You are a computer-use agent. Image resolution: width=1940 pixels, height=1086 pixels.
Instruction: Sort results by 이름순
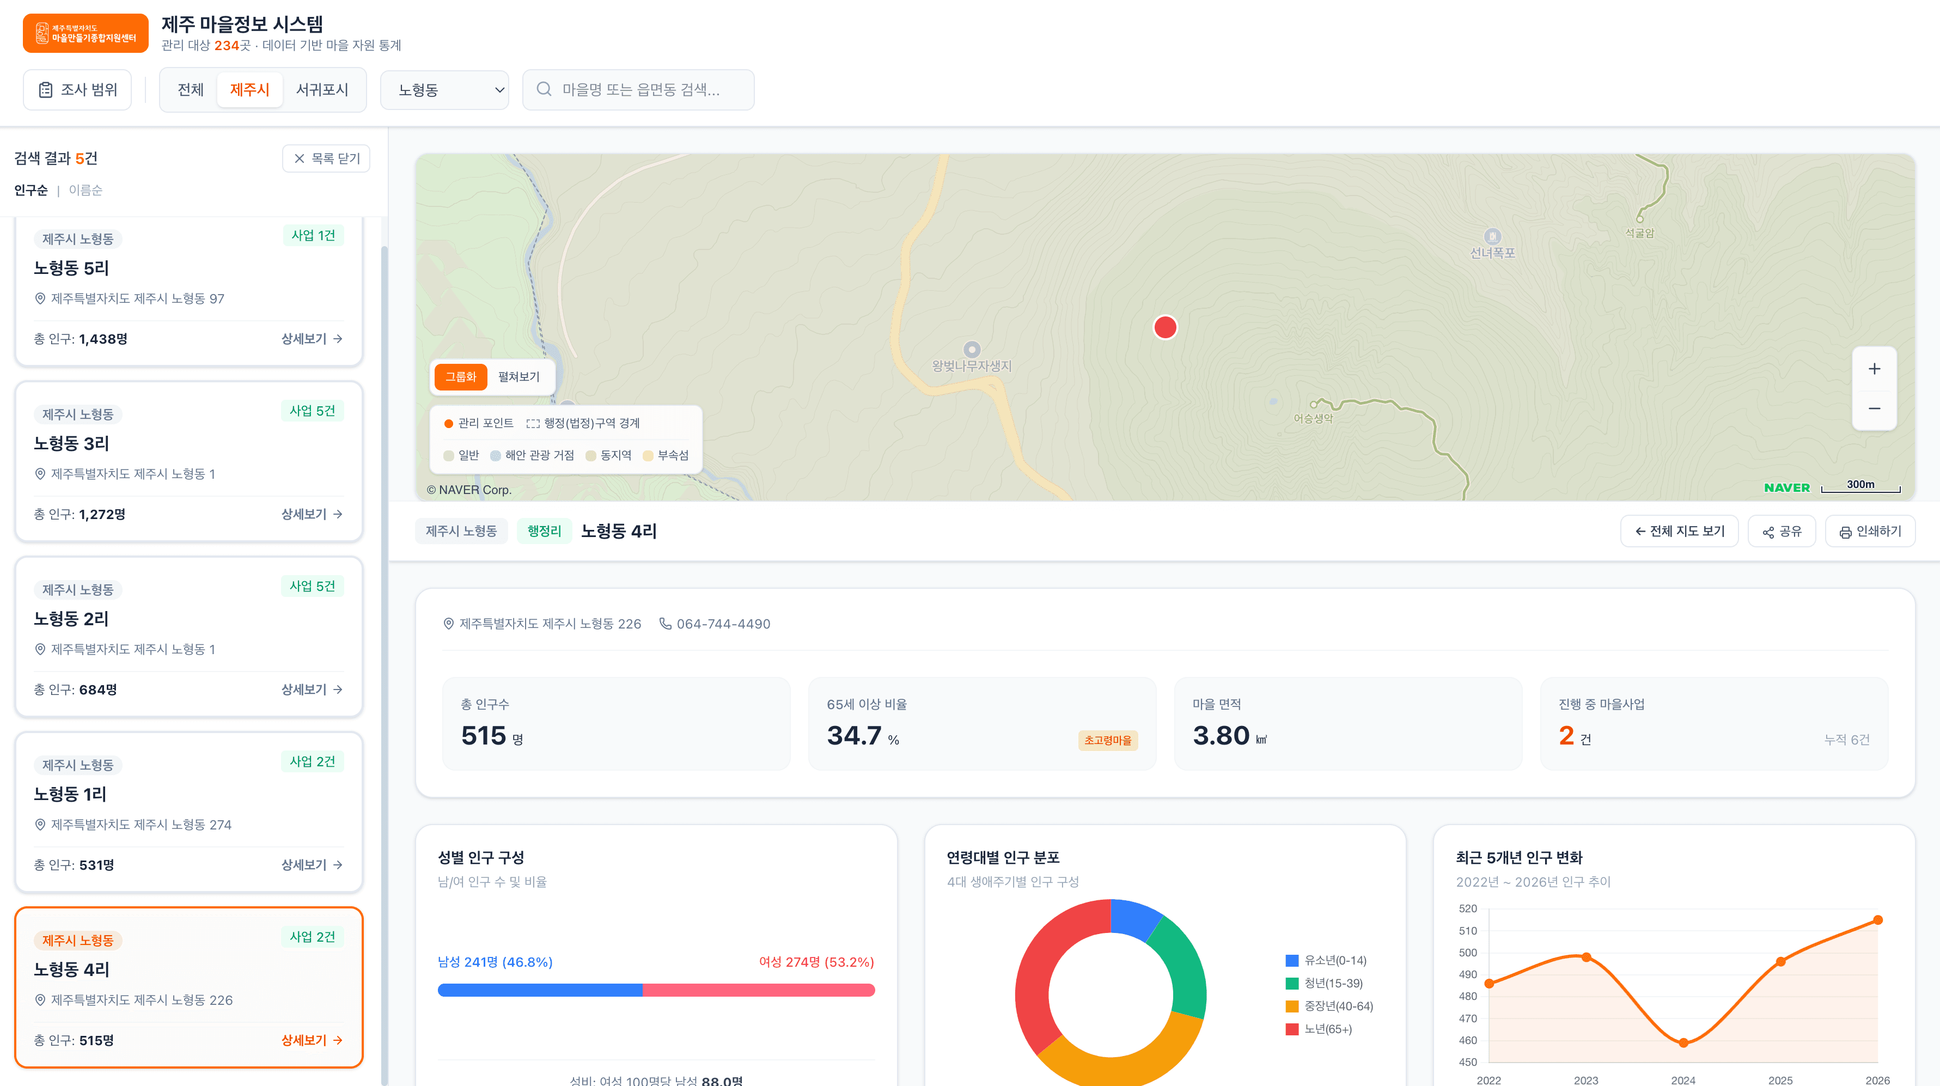pyautogui.click(x=85, y=190)
